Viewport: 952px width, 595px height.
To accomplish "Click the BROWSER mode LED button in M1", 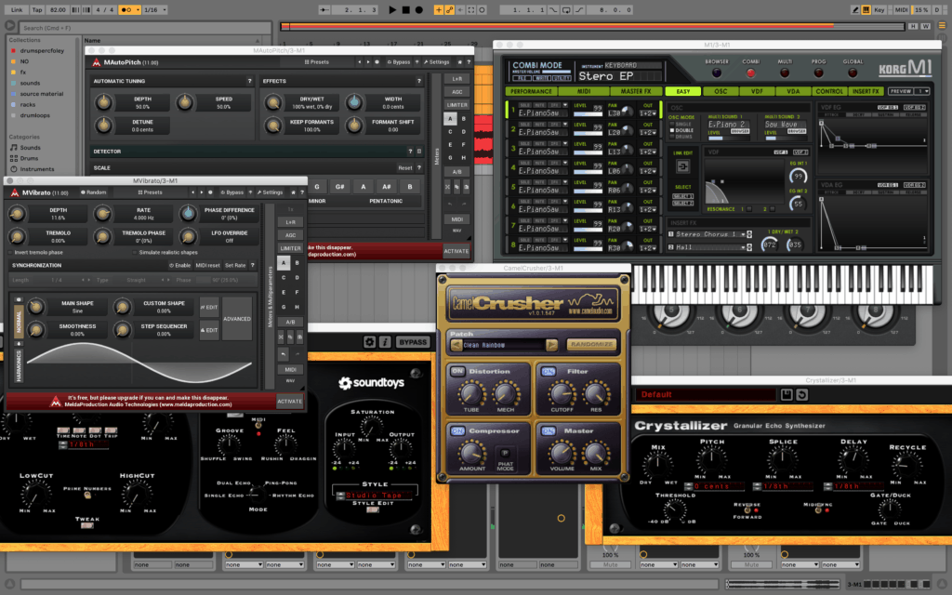I will pyautogui.click(x=717, y=73).
